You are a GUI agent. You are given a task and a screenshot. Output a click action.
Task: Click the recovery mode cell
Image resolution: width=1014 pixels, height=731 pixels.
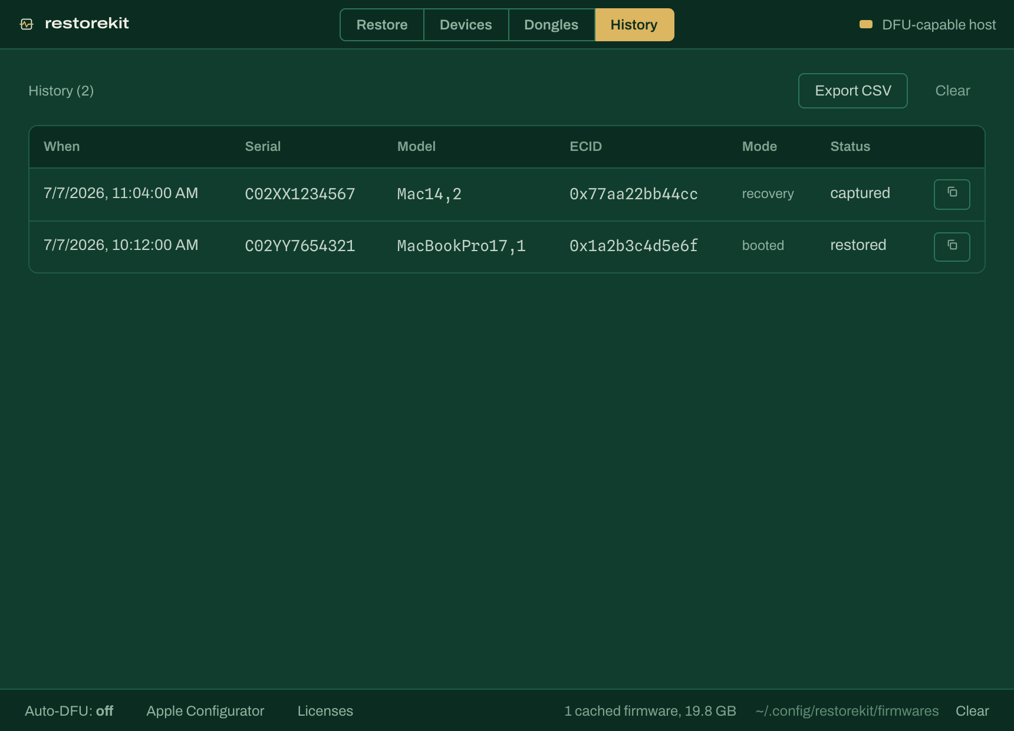(768, 194)
